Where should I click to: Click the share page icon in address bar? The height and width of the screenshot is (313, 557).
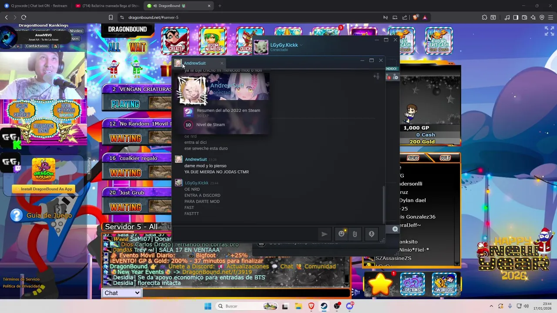tap(405, 17)
